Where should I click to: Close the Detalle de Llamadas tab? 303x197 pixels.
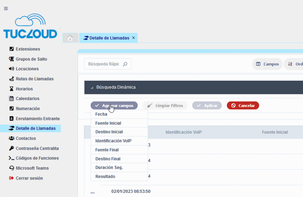[133, 38]
